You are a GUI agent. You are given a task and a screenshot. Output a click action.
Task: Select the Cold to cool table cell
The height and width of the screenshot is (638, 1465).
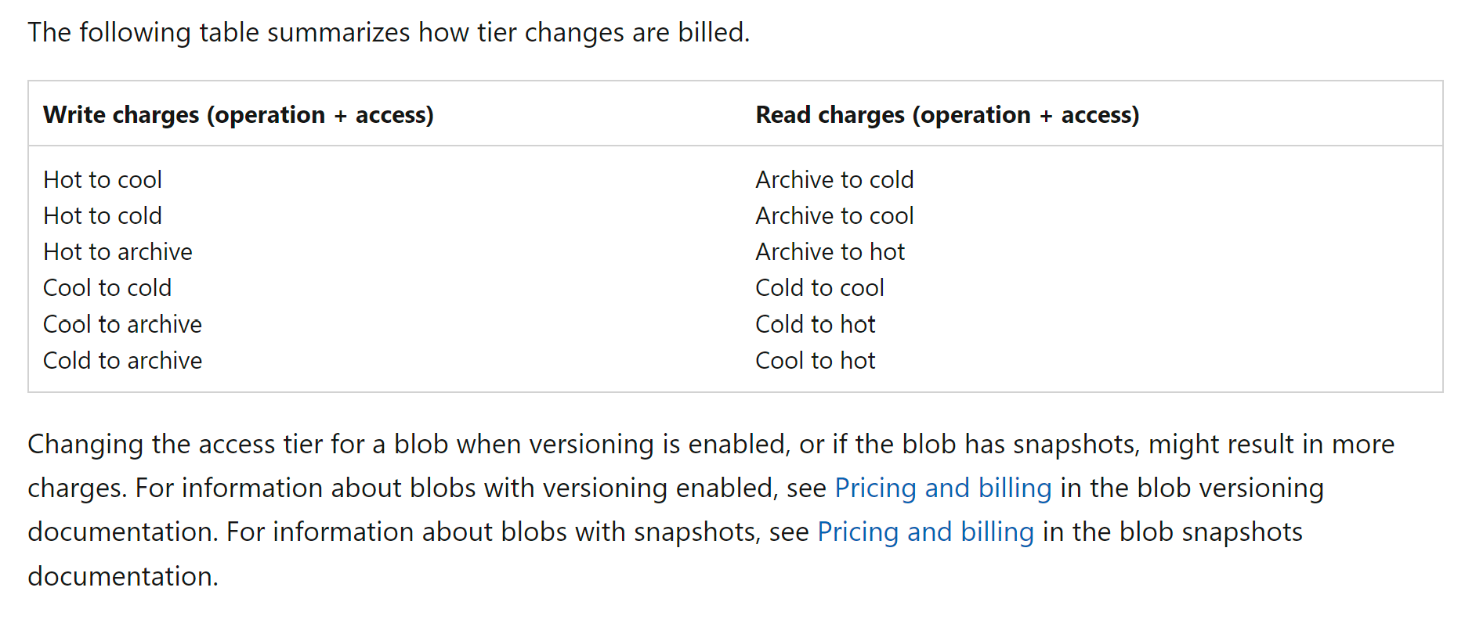tap(819, 287)
